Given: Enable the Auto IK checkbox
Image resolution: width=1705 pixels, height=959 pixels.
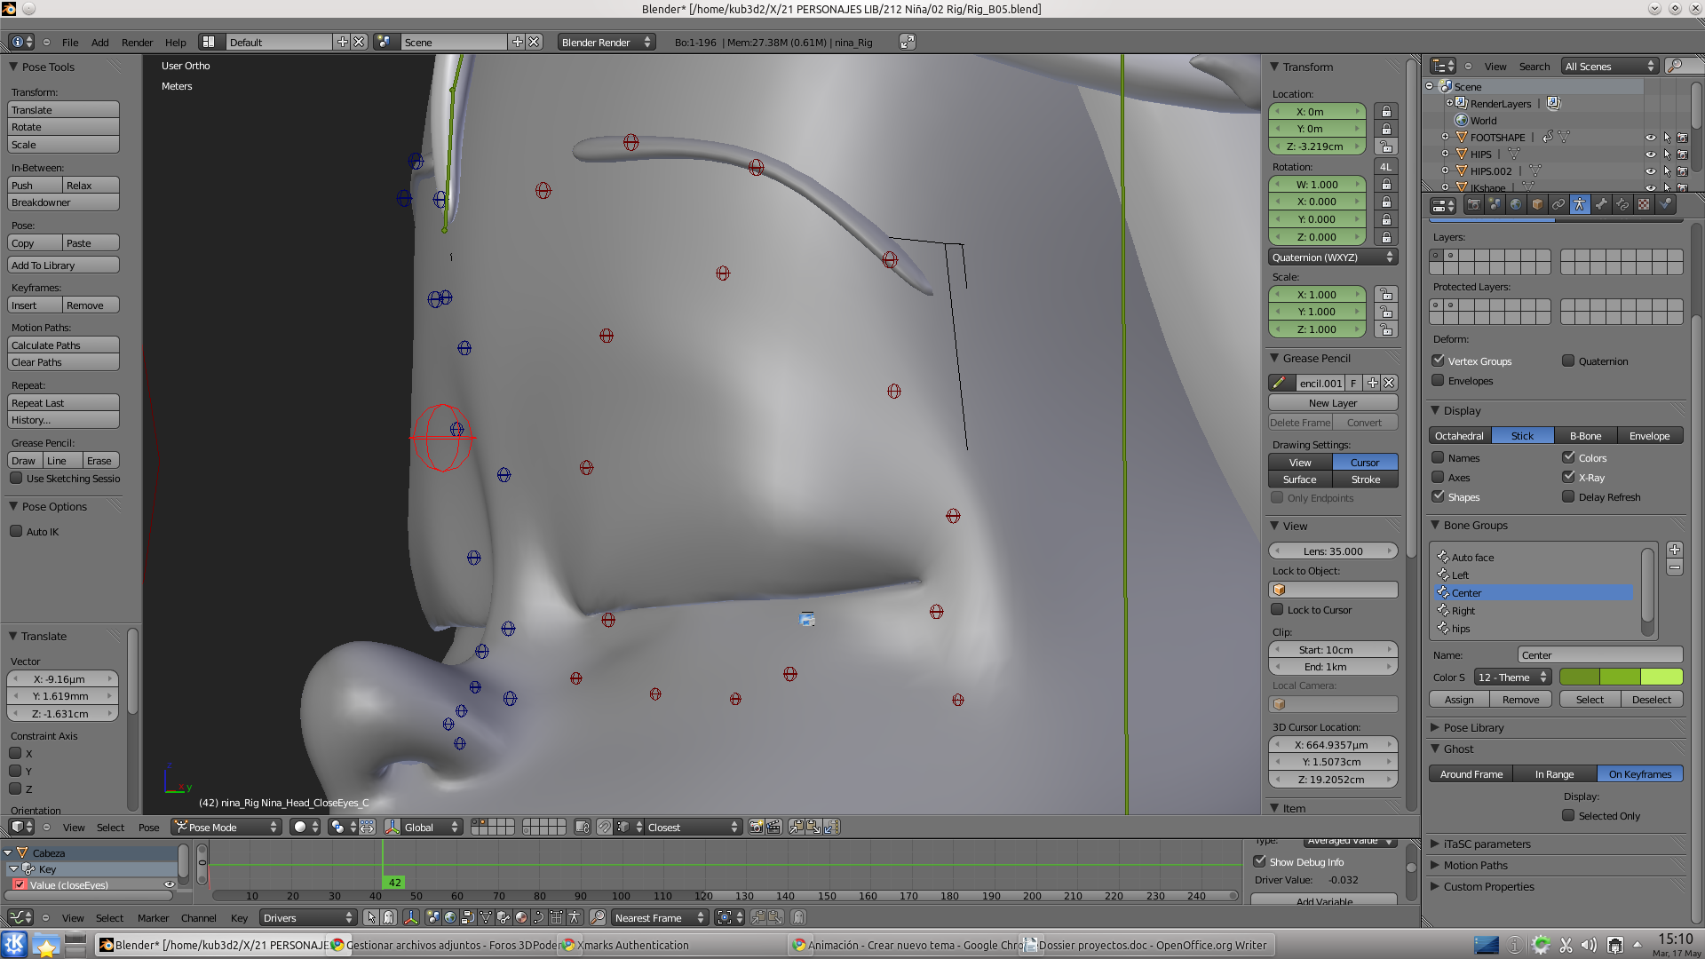Looking at the screenshot, I should tap(16, 532).
